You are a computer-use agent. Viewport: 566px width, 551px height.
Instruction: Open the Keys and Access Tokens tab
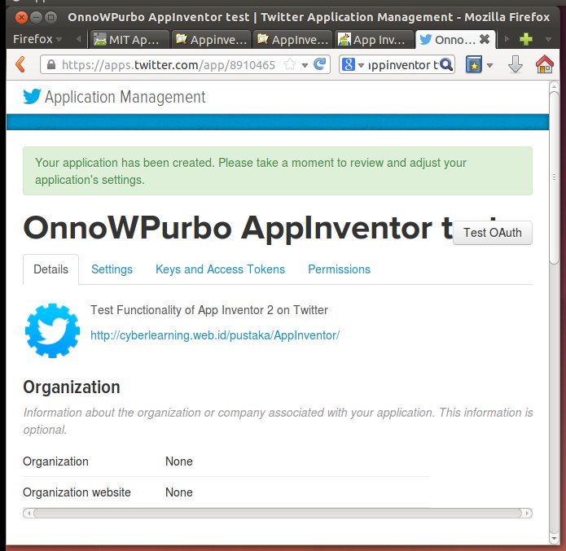220,269
